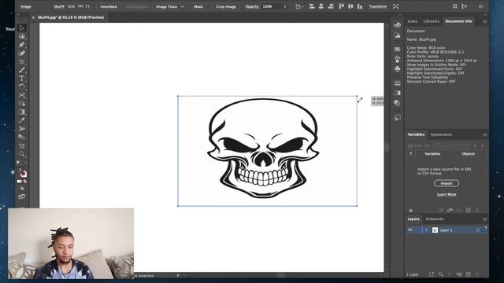Select the Zoom magnifier tool
This screenshot has height=283, width=504.
(21, 154)
